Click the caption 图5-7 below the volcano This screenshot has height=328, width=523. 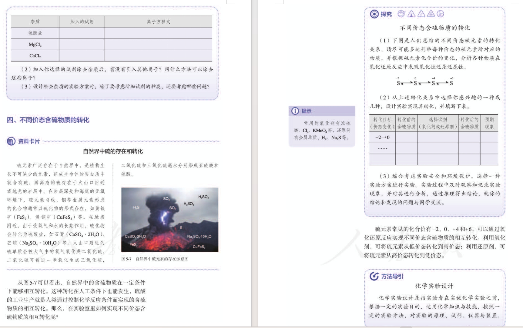pos(155,259)
